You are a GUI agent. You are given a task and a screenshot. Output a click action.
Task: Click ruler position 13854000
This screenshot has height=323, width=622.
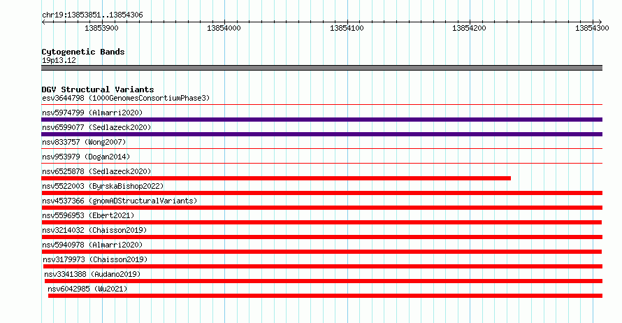(224, 28)
